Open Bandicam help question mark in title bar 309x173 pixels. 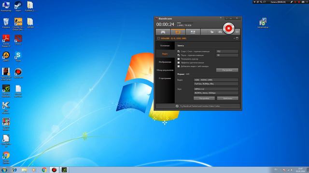pos(221,18)
